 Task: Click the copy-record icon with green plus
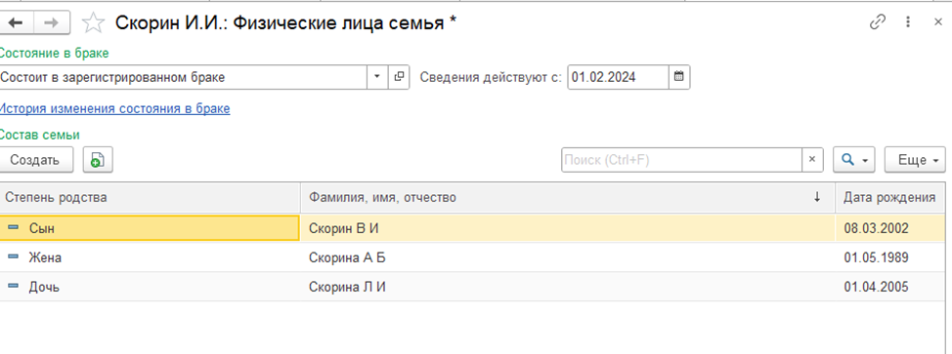(x=98, y=160)
